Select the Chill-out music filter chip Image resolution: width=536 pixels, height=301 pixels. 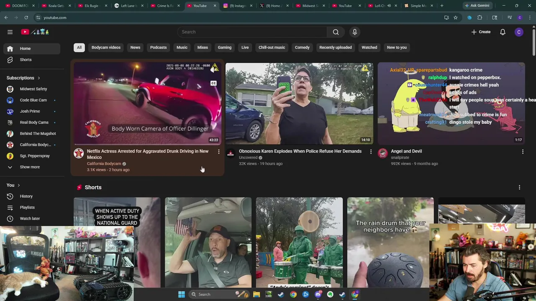click(272, 47)
